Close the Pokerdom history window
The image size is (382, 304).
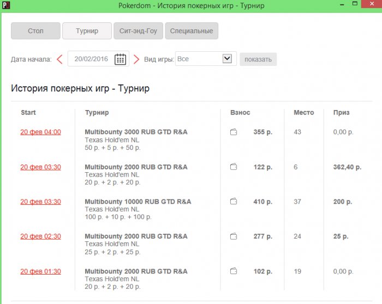coord(372,4)
